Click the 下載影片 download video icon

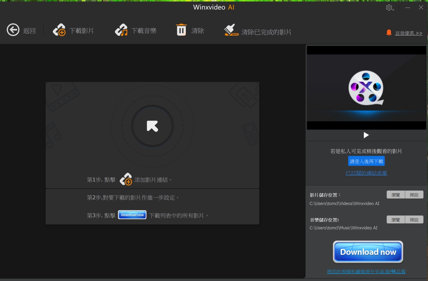(x=59, y=30)
